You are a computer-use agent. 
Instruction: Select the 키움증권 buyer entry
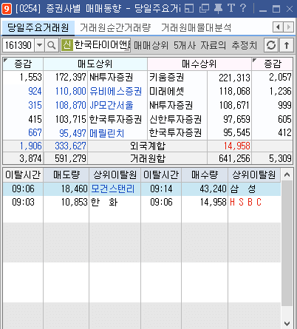pyautogui.click(x=166, y=78)
